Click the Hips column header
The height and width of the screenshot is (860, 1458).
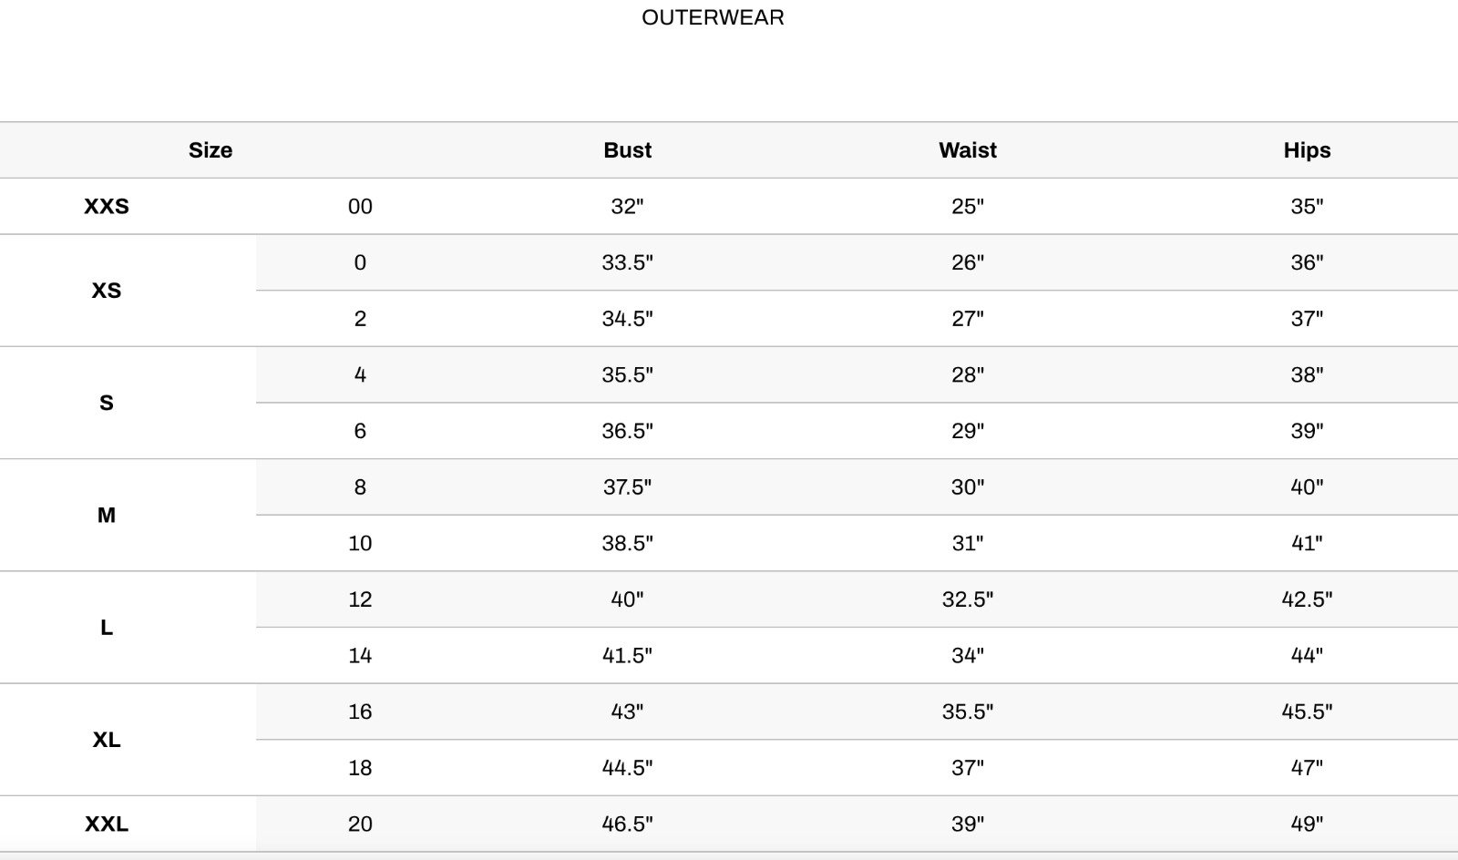pos(1307,150)
